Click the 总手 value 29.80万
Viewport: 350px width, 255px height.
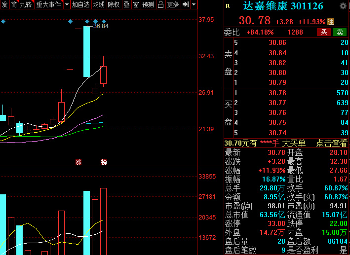[272, 188]
